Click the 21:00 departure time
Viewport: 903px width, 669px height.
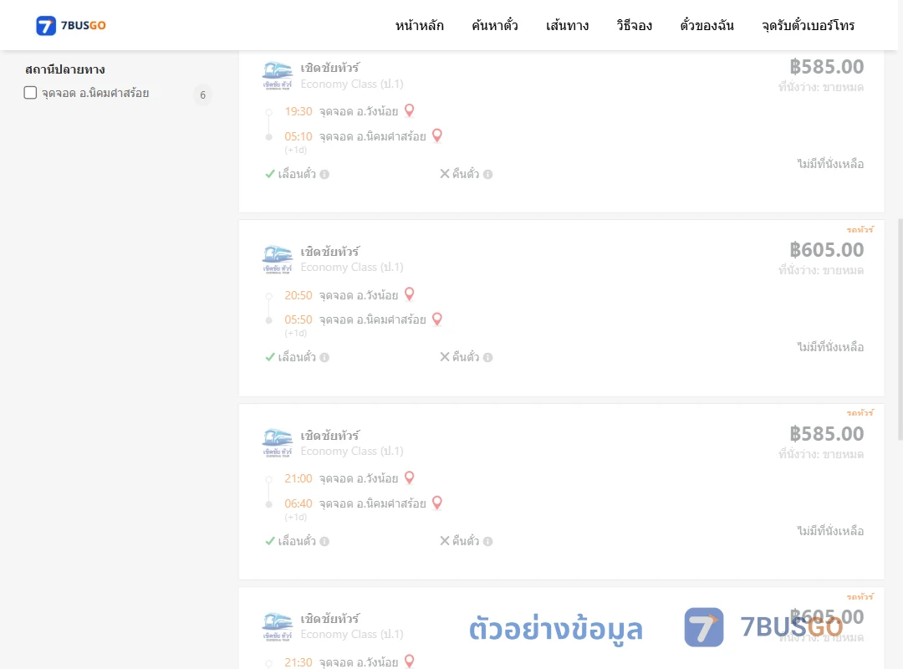point(298,478)
